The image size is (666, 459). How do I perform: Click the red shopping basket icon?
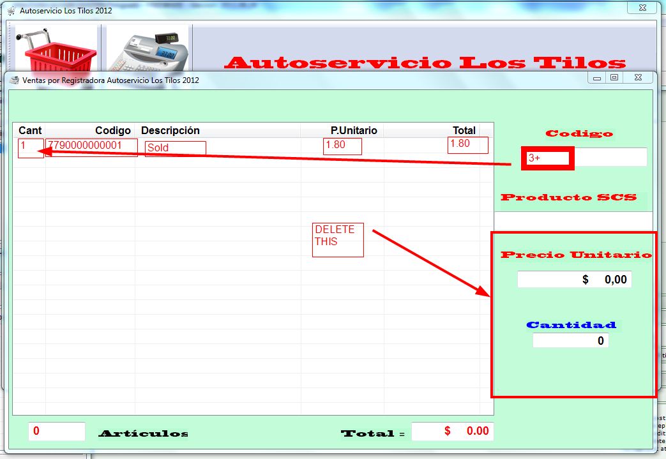point(56,50)
